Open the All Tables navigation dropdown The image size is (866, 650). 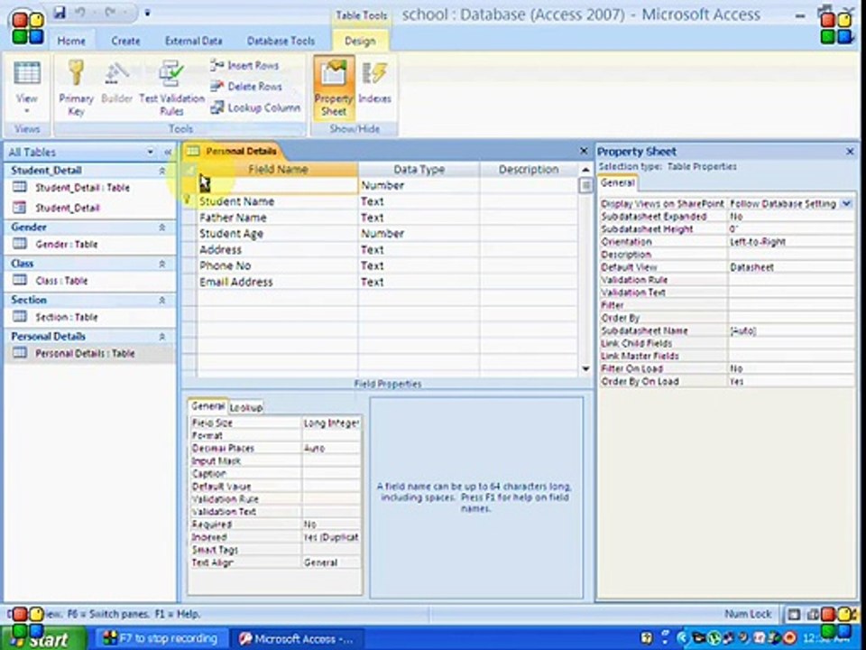[x=150, y=152]
